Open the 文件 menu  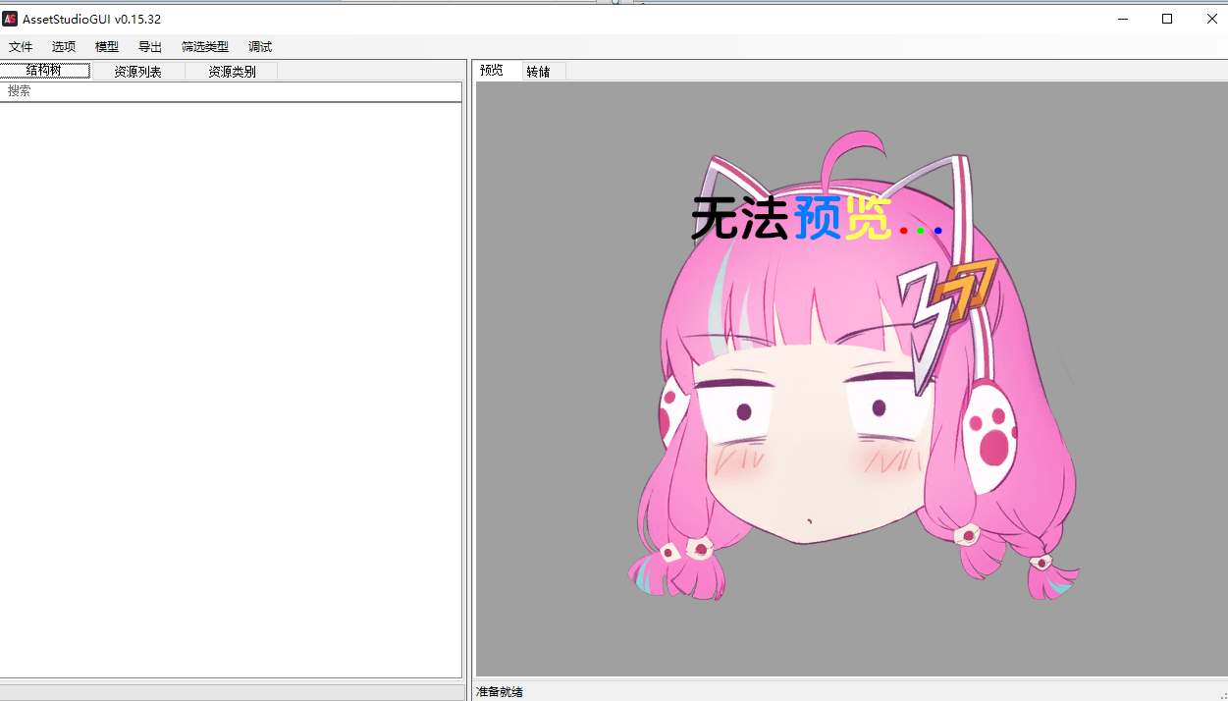tap(21, 47)
